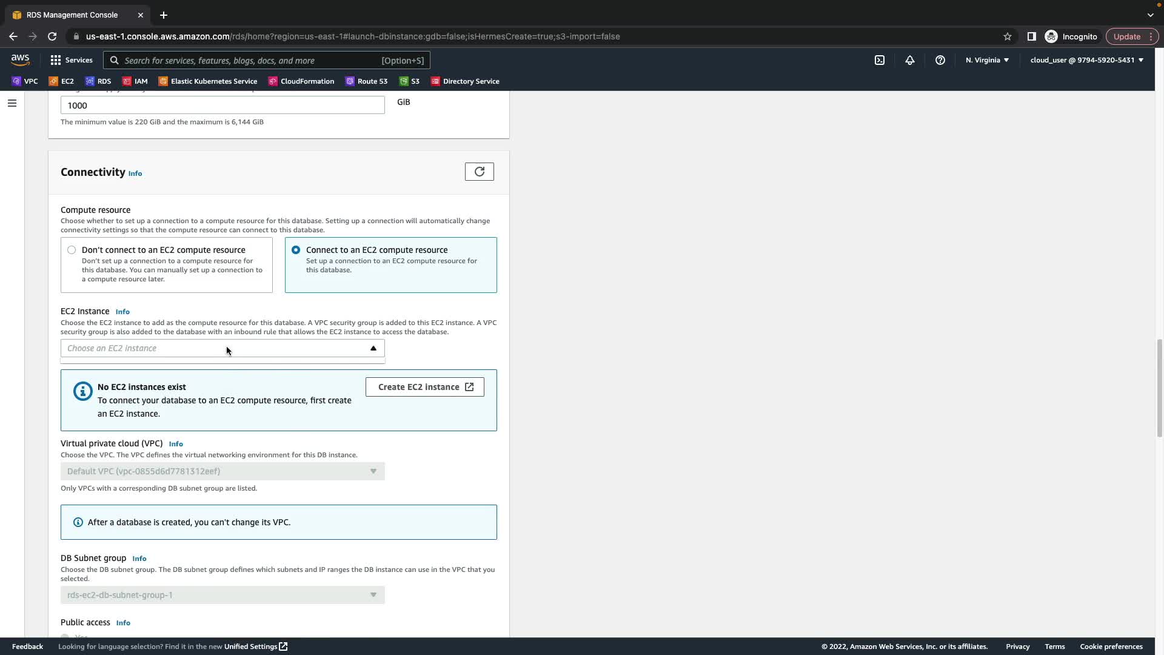Bookmark this page with the star icon
This screenshot has width=1164, height=655.
point(1007,36)
